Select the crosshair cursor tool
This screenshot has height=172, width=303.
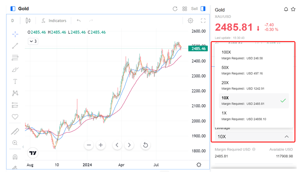tap(15, 34)
